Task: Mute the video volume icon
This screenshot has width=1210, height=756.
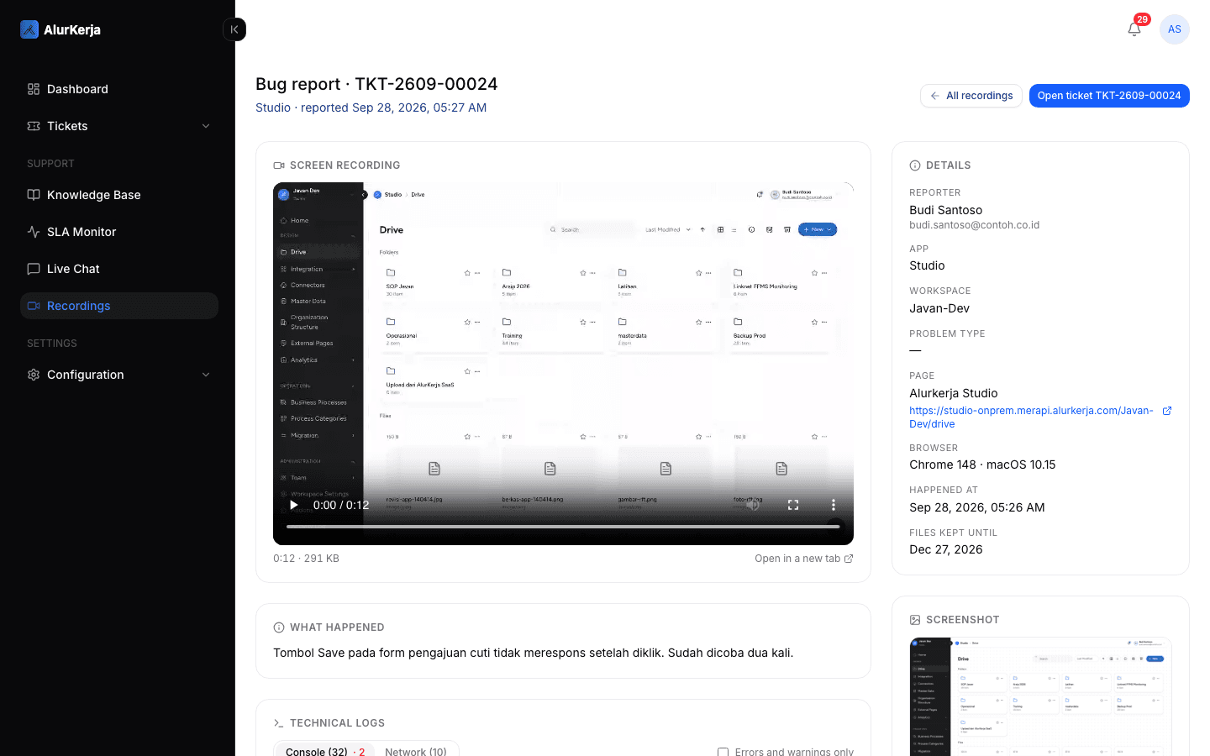Action: 753,505
